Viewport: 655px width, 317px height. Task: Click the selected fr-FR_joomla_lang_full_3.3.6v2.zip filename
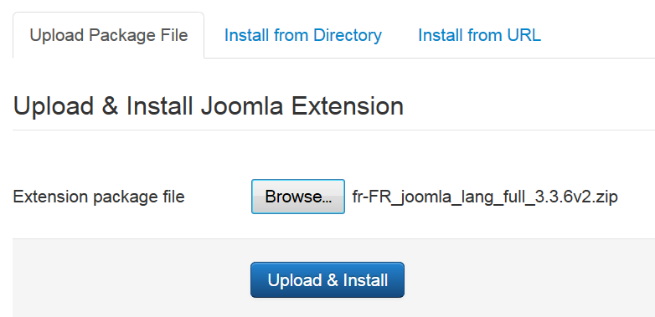click(x=485, y=197)
